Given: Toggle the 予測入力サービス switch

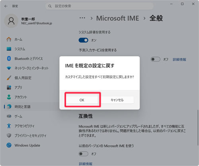Looking at the screenshot, I should pos(155,59).
